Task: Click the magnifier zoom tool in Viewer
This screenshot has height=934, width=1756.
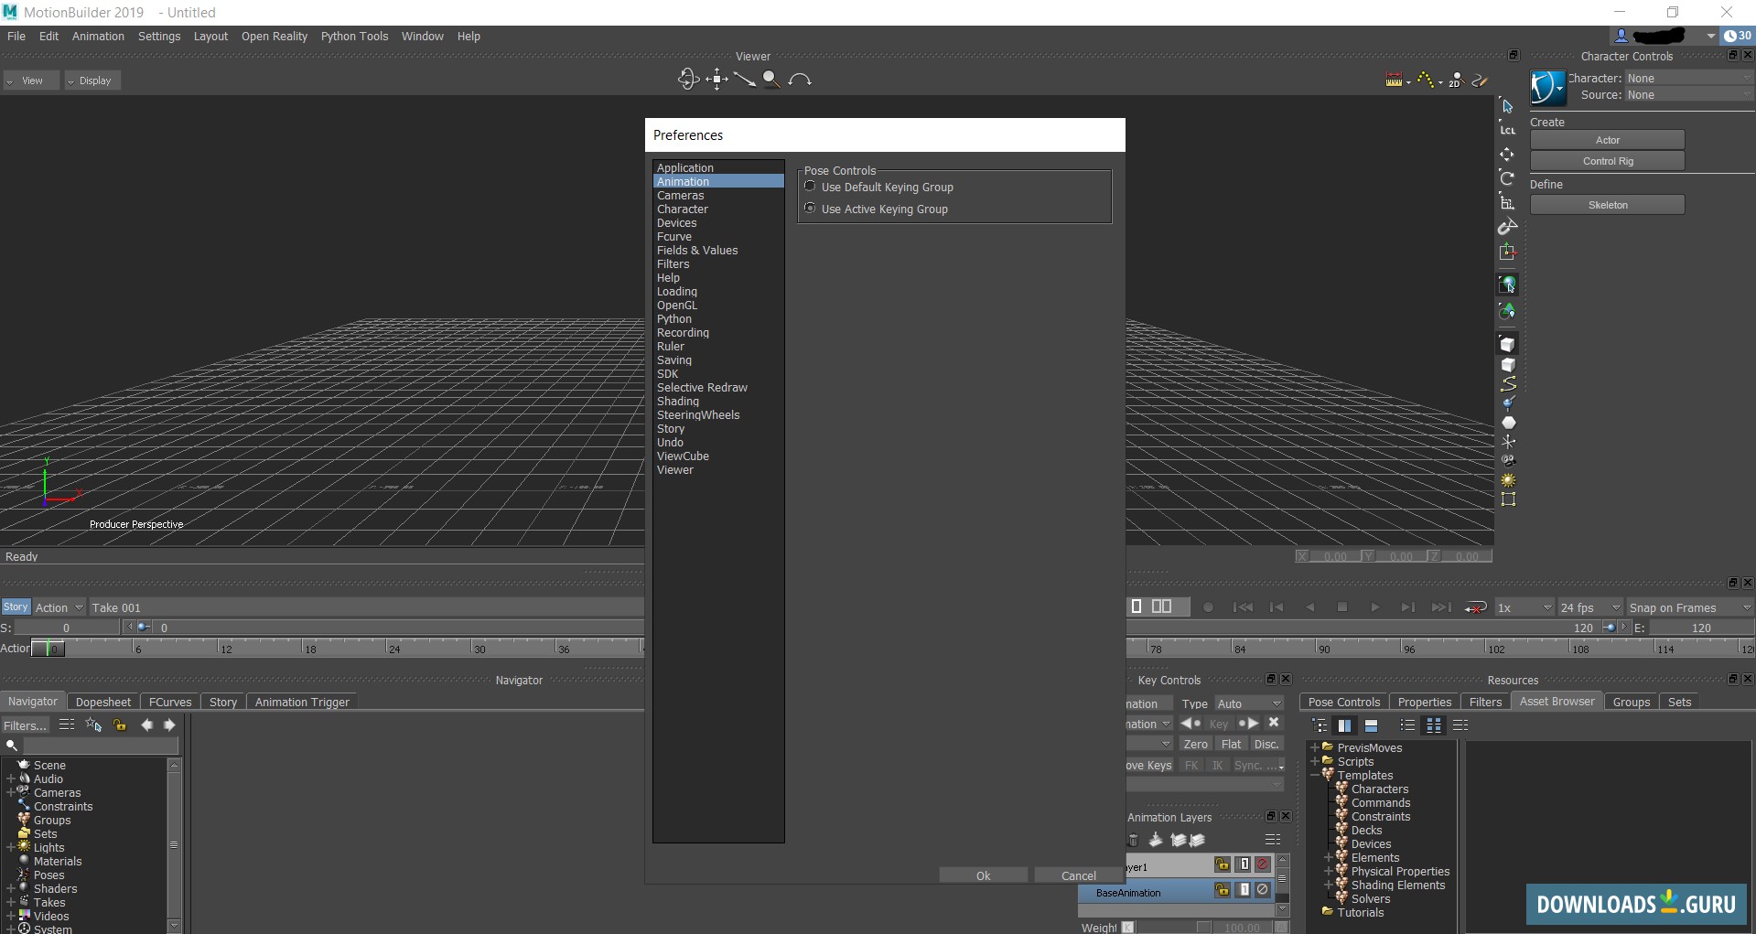Action: (x=771, y=80)
